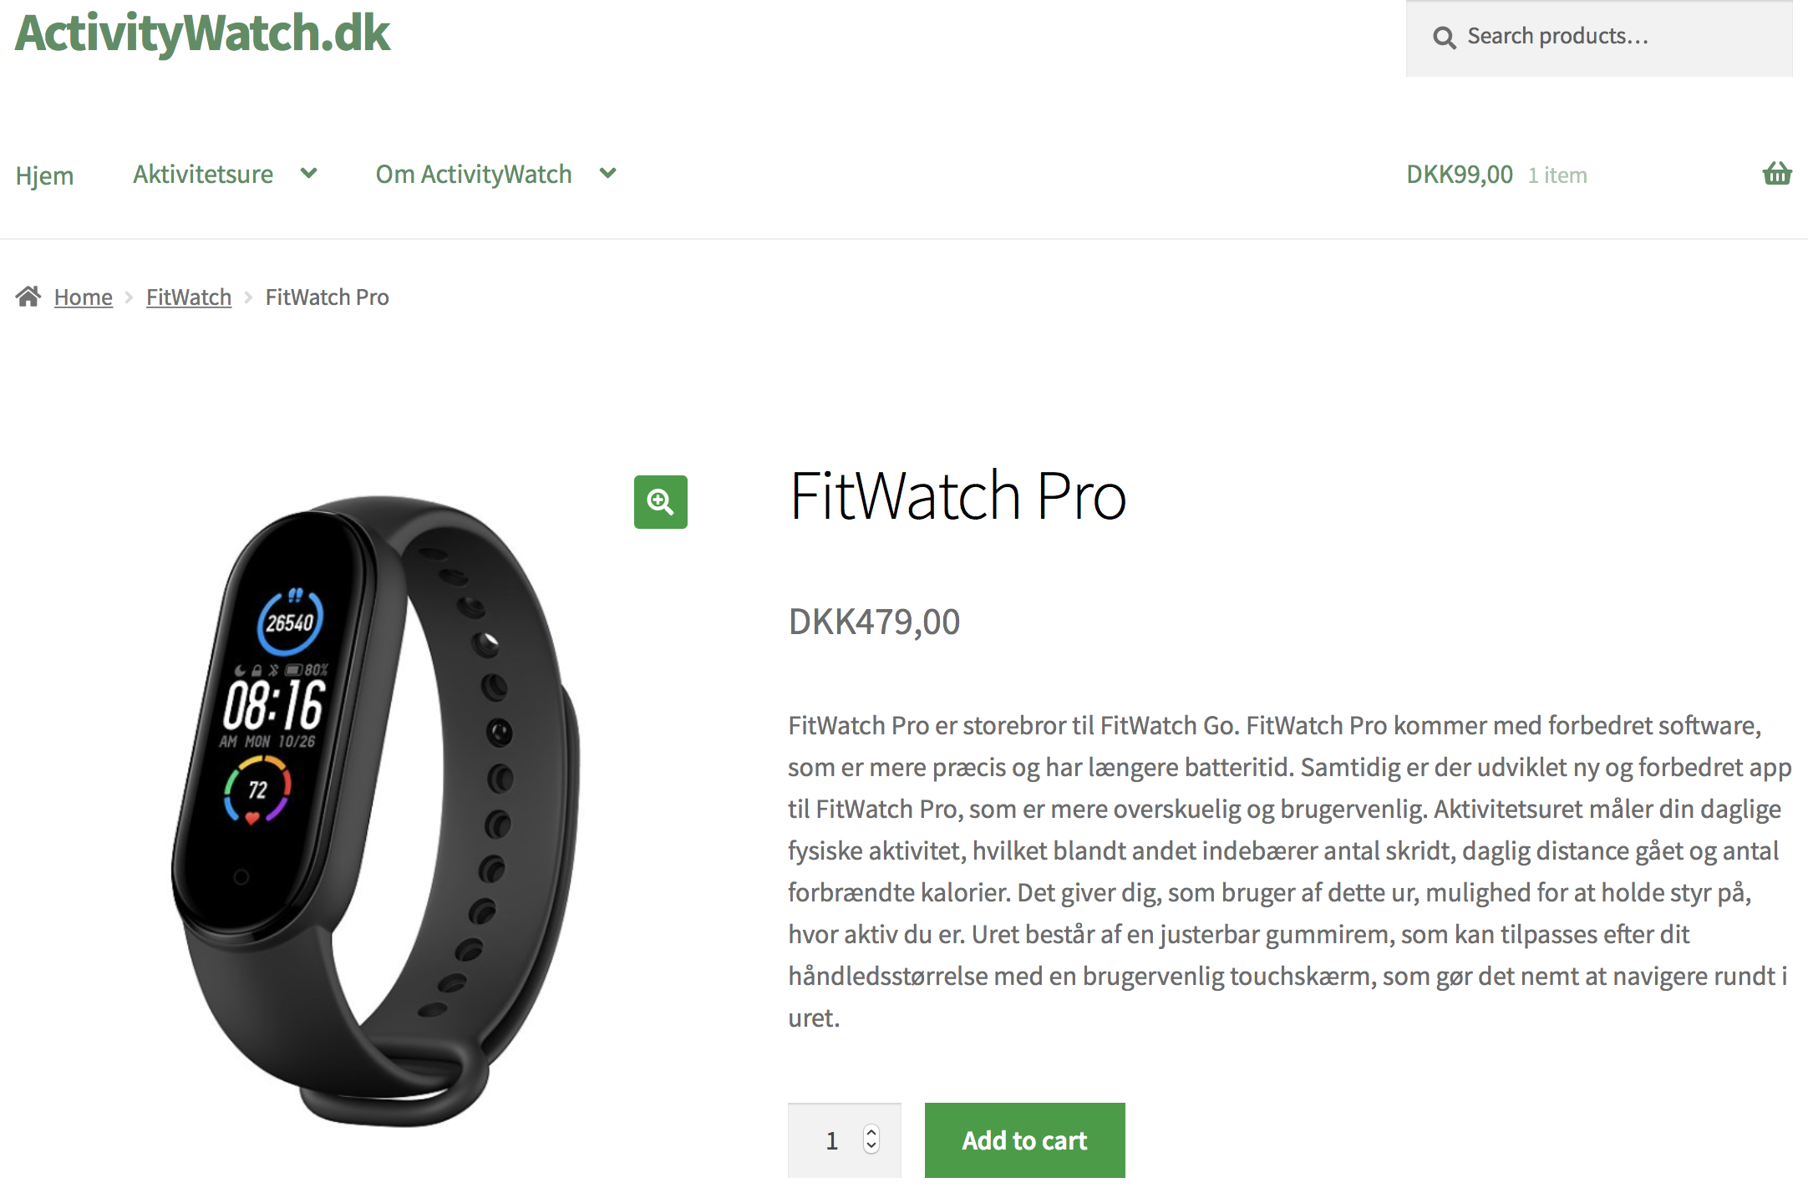Viewport: 1808px width, 1193px height.
Task: Decrease quantity with stepper down arrow
Action: tap(871, 1146)
